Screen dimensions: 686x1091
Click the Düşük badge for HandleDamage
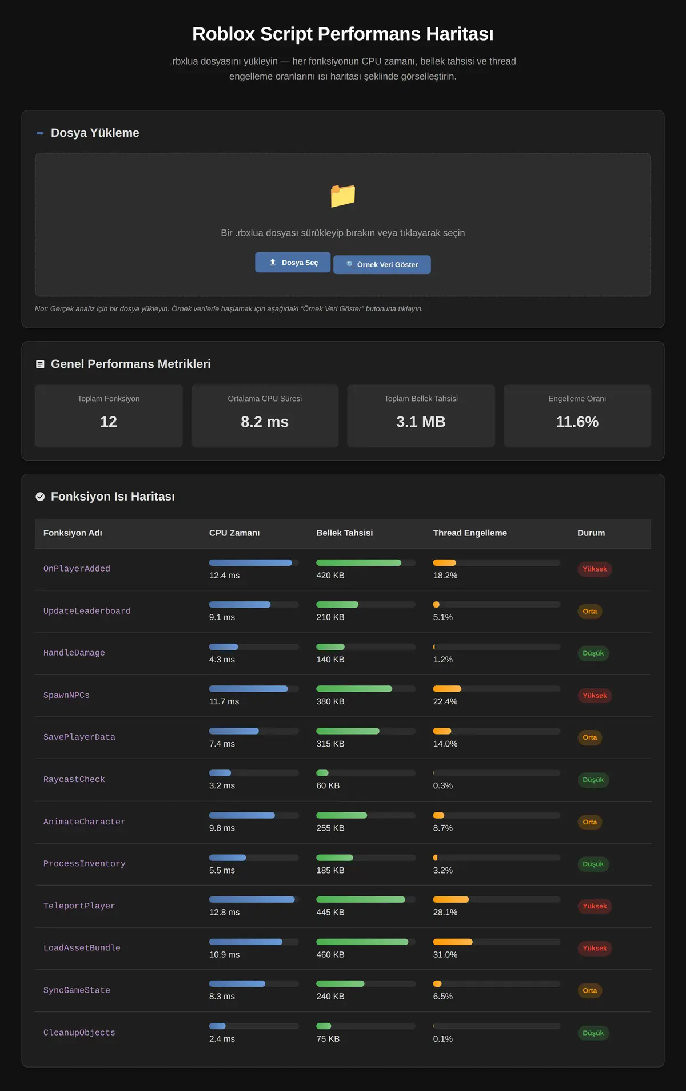(x=593, y=653)
